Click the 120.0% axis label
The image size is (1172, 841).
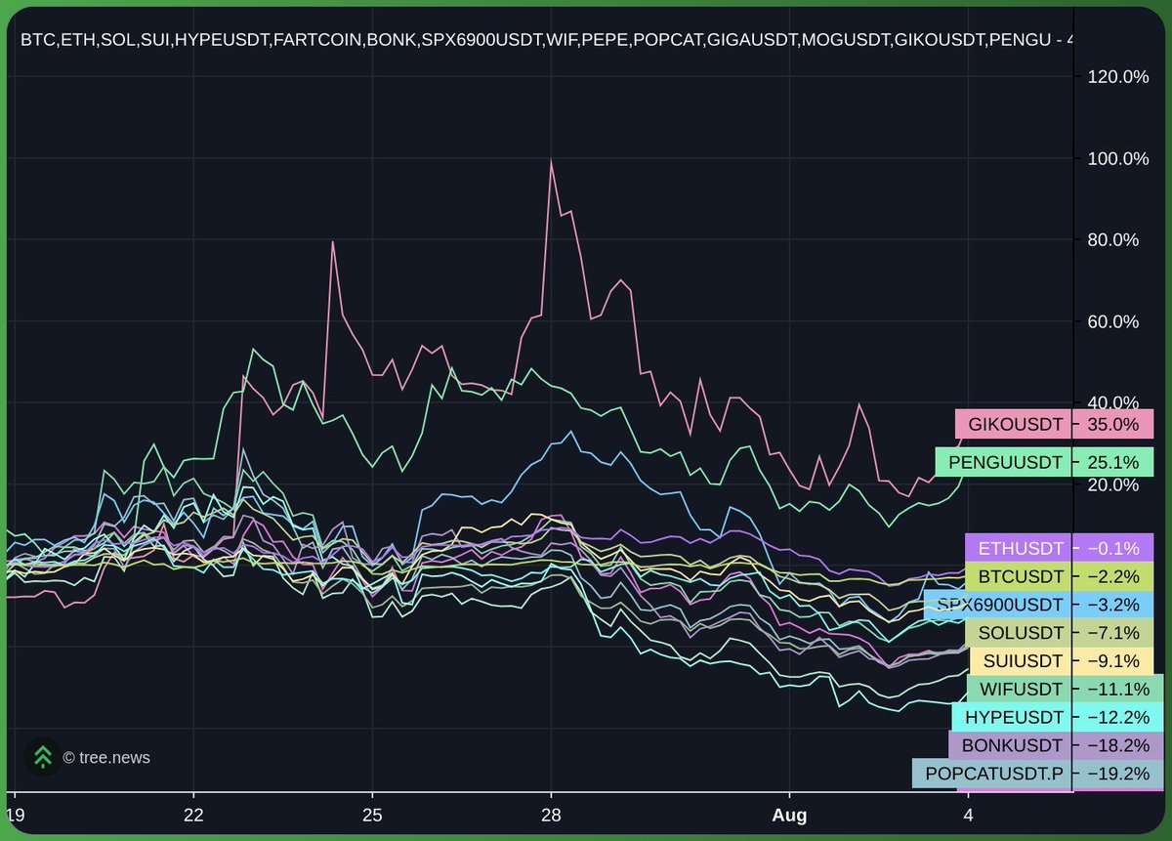(1118, 77)
